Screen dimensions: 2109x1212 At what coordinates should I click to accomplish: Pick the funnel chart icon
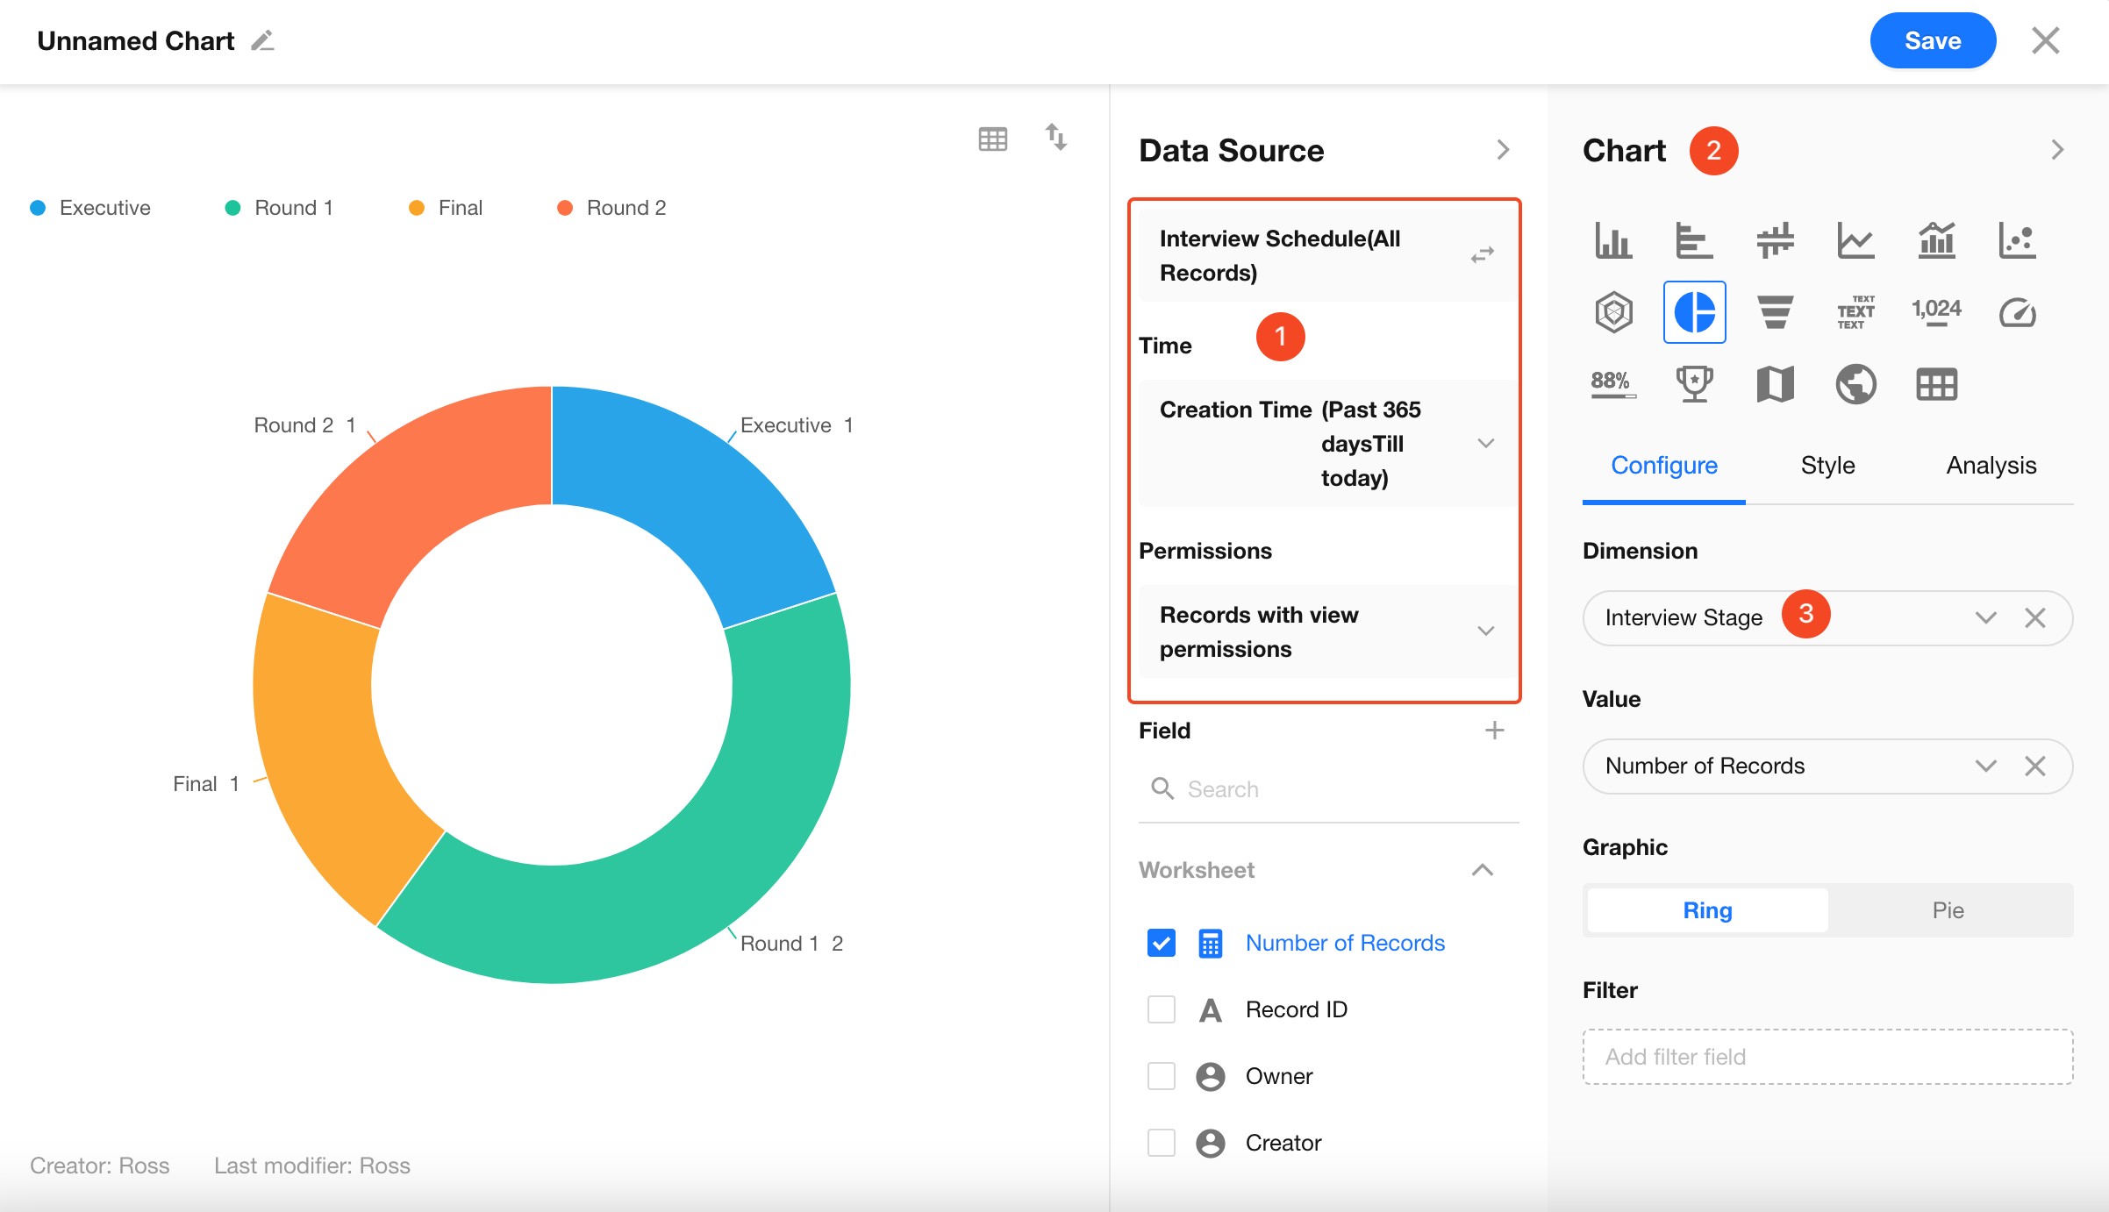point(1775,312)
